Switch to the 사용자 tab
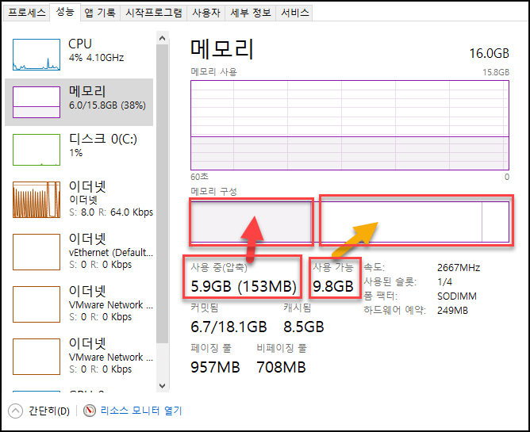 pos(206,13)
